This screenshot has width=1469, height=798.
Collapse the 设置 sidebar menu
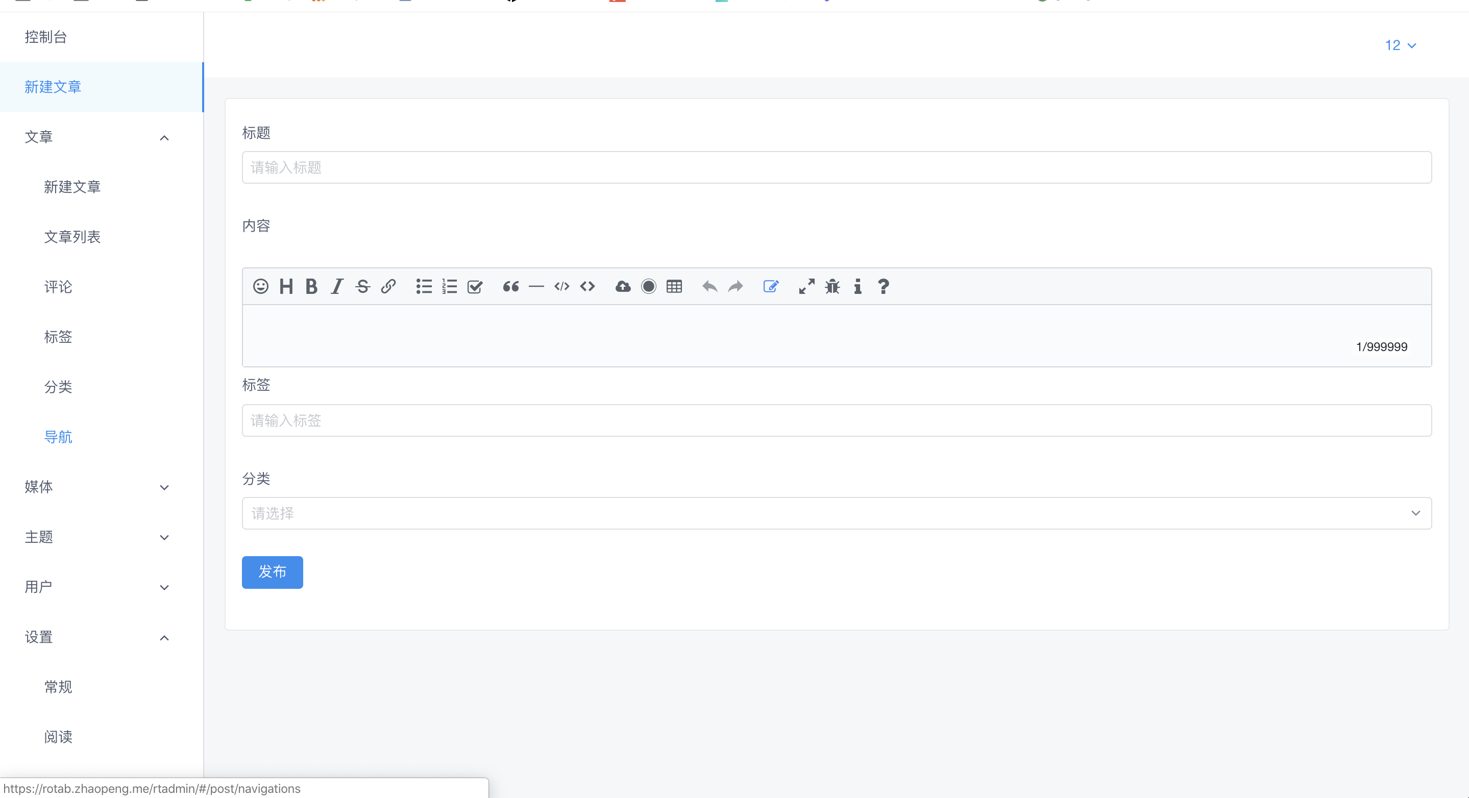tap(97, 637)
